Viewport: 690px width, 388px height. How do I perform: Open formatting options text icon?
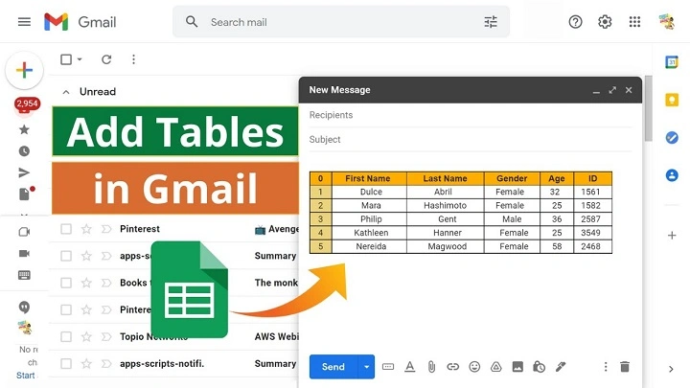point(410,367)
